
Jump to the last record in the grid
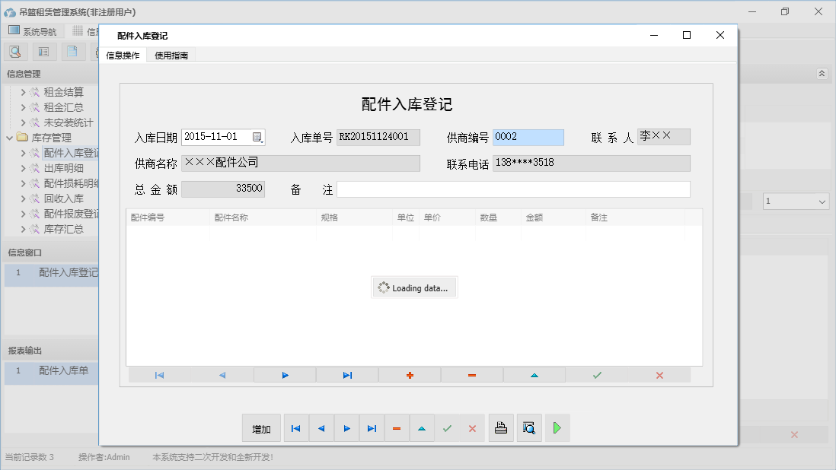(x=346, y=374)
